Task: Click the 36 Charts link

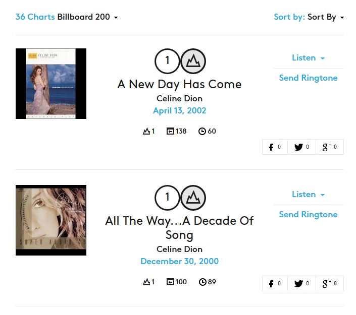Action: (x=35, y=17)
